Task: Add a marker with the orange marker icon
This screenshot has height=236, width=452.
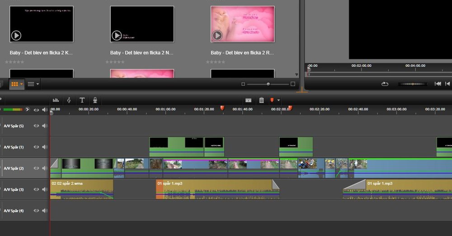Action: [x=272, y=100]
